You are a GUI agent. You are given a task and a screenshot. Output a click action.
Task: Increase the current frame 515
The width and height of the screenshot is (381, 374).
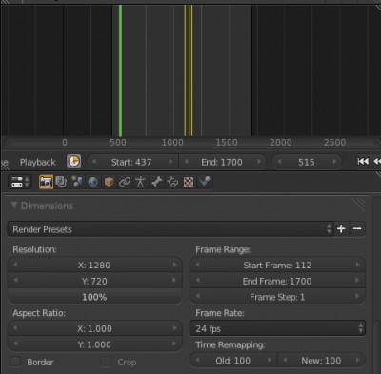(x=334, y=162)
